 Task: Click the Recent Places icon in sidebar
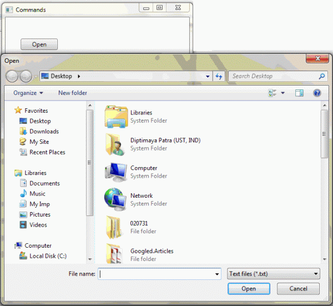pos(23,152)
